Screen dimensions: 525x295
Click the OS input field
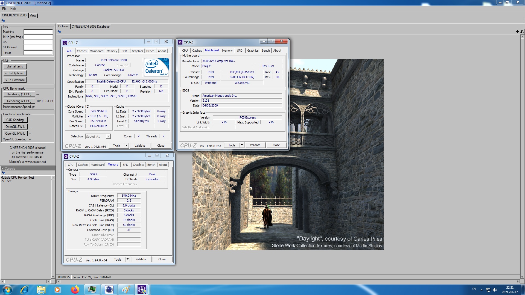(x=38, y=42)
